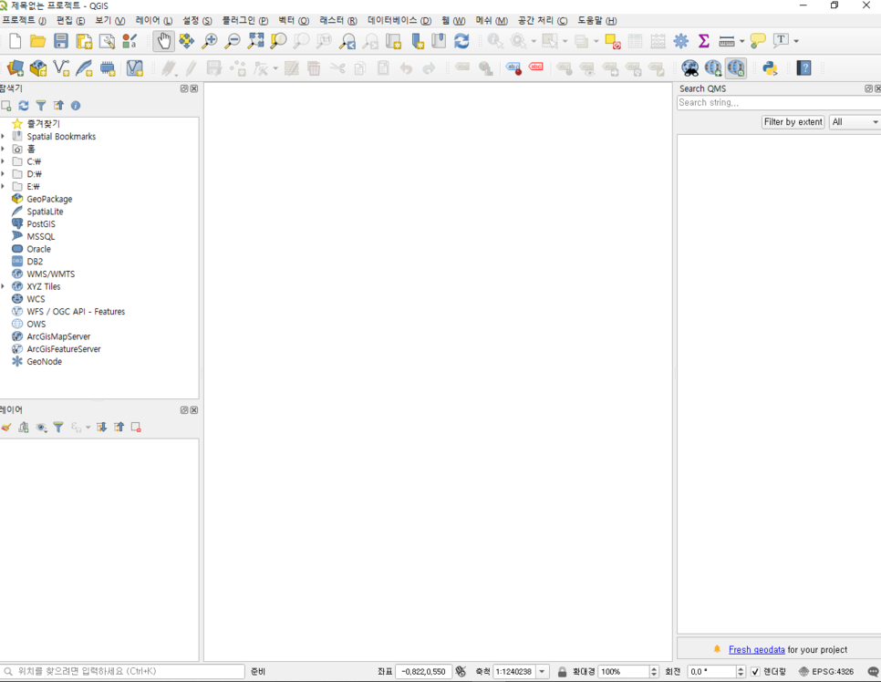The width and height of the screenshot is (881, 682).
Task: Click the browser panel refresh icon
Action: tap(23, 106)
